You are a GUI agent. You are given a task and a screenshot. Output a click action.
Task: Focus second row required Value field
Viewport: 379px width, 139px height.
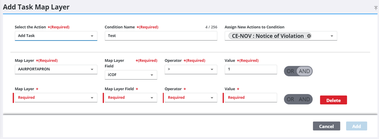click(251, 98)
